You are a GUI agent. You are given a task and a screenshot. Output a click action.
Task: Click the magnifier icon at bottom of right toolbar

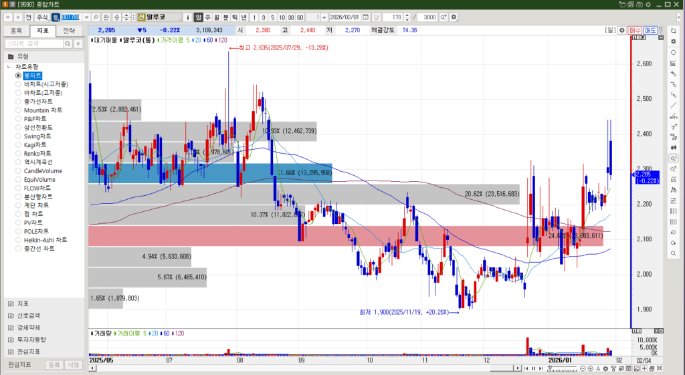coord(673,254)
